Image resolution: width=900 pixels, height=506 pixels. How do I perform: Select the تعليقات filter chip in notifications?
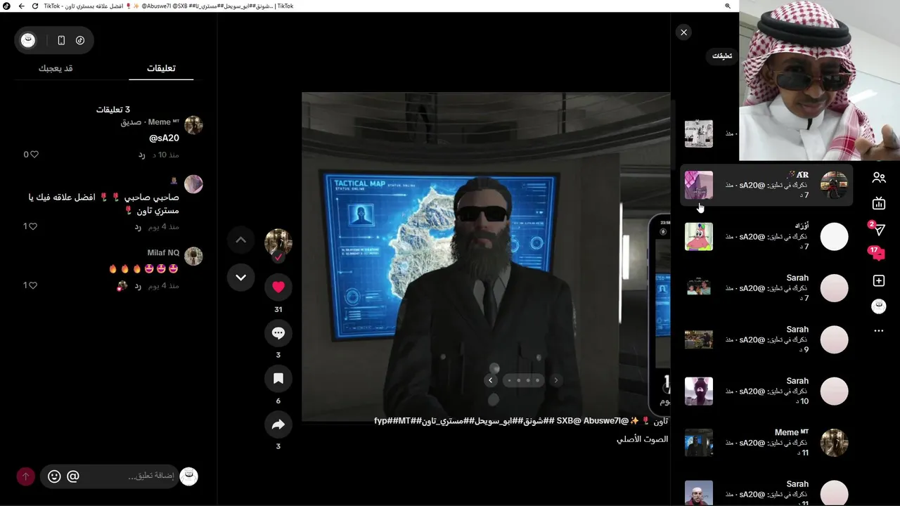pos(722,56)
